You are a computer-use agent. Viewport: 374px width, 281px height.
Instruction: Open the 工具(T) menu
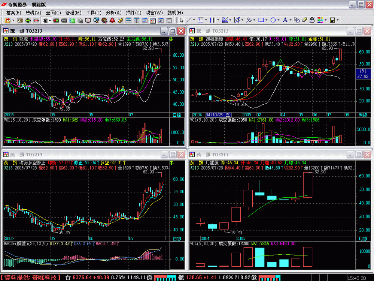pos(94,13)
